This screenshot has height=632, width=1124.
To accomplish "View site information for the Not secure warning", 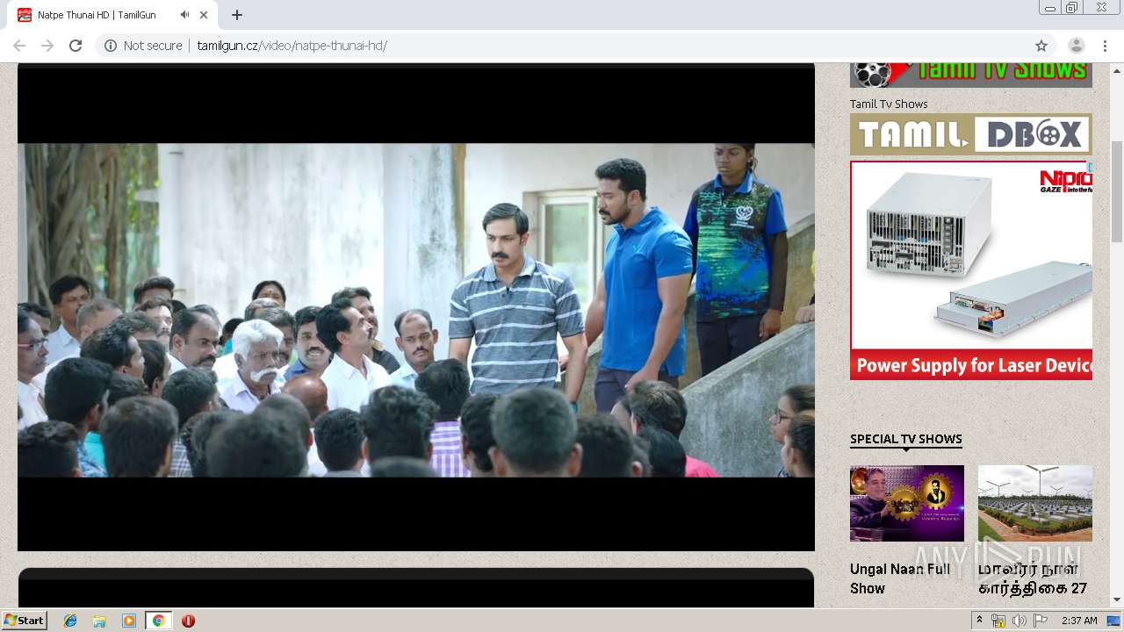I will click(x=143, y=46).
